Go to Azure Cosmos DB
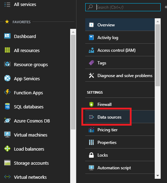Viewport: 167px width, 183px height. coord(32,121)
